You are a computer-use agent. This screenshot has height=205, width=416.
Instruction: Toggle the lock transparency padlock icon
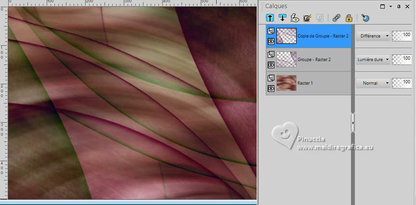click(x=349, y=18)
